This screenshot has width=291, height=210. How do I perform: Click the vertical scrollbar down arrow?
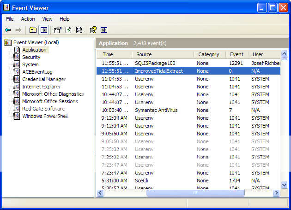(284, 185)
